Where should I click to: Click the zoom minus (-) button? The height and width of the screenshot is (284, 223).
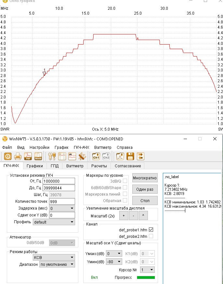[x=134, y=215]
